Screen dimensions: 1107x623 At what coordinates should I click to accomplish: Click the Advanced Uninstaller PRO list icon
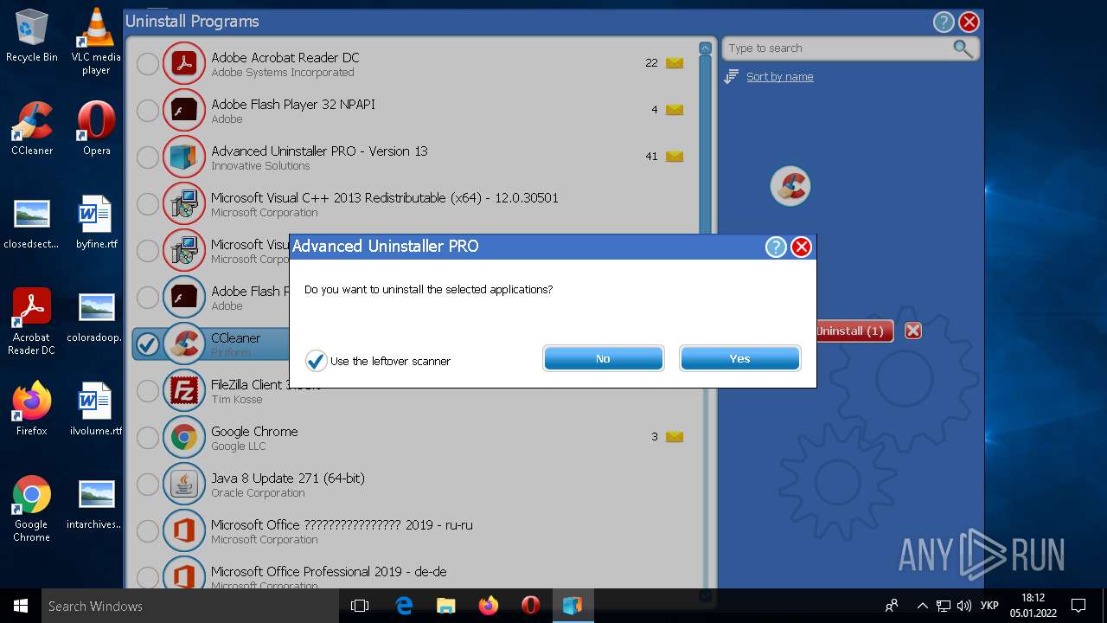(x=183, y=157)
